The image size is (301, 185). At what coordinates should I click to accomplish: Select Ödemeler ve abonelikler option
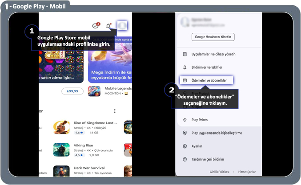coord(206,80)
